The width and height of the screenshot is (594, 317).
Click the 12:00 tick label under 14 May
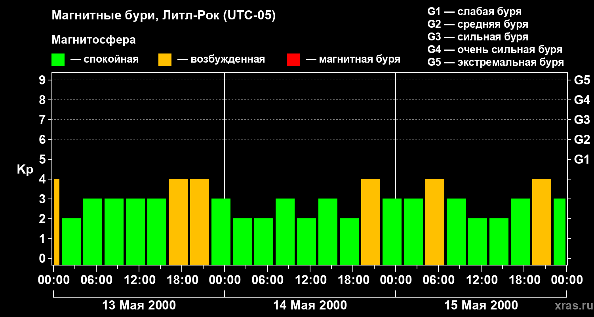pos(310,280)
